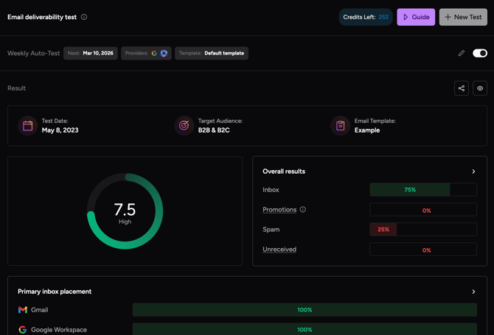The width and height of the screenshot is (494, 335).
Task: Expand Primary inbox placement section
Action: click(x=473, y=292)
